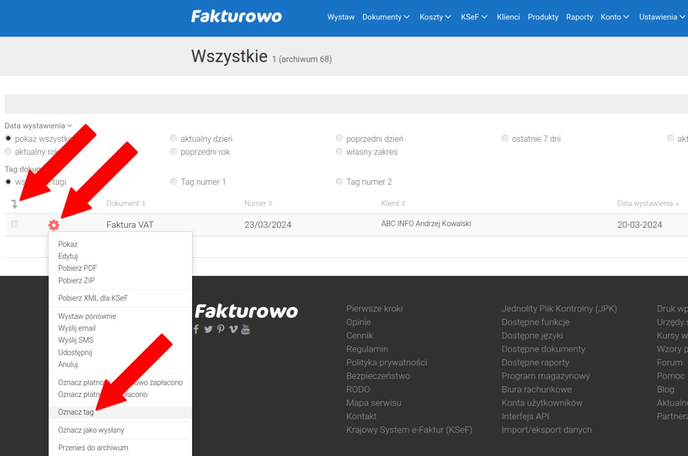Sort the table by the Dokument column
The image size is (688, 456).
tap(126, 204)
